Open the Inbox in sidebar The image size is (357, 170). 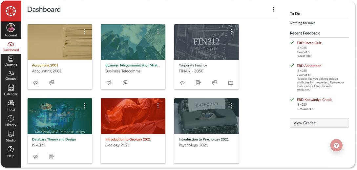tap(11, 106)
